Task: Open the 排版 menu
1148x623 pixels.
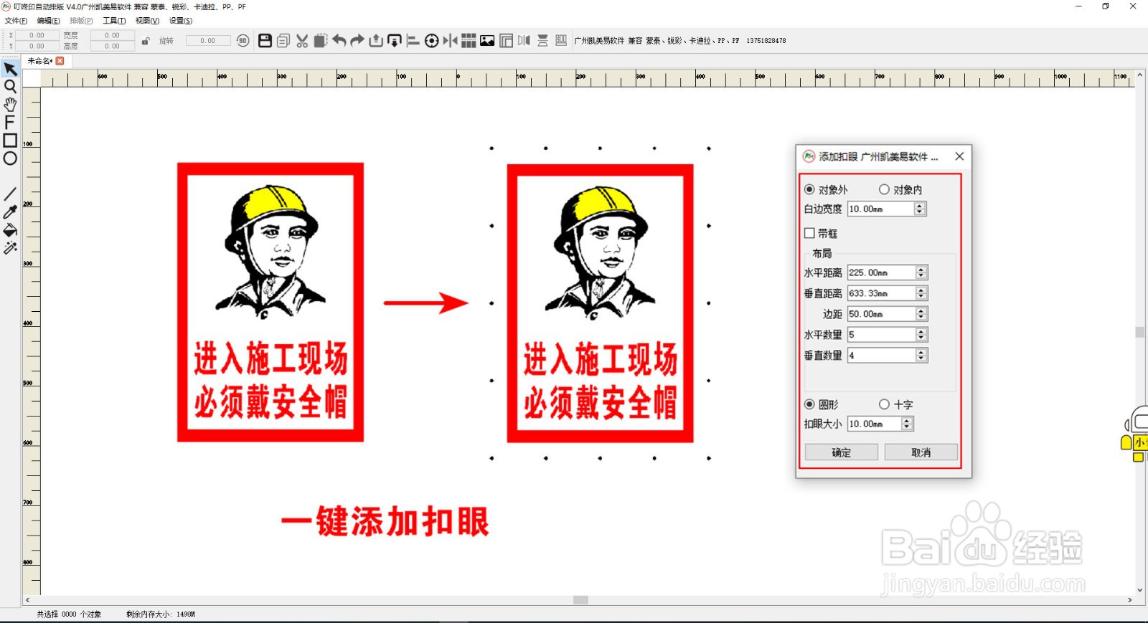Action: tap(81, 21)
